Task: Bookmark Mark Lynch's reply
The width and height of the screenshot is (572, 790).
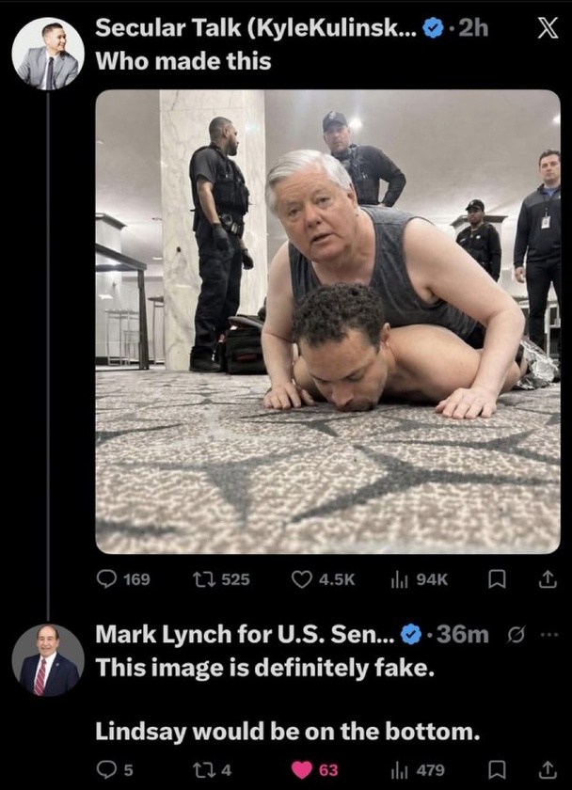Action: 497,769
